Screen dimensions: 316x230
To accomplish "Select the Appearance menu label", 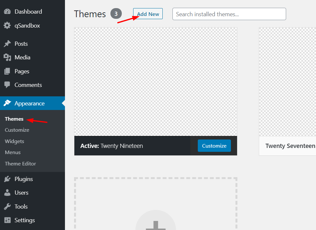I will click(30, 103).
